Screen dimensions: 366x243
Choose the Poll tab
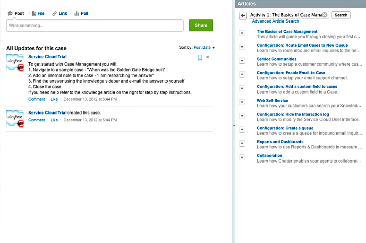click(81, 13)
